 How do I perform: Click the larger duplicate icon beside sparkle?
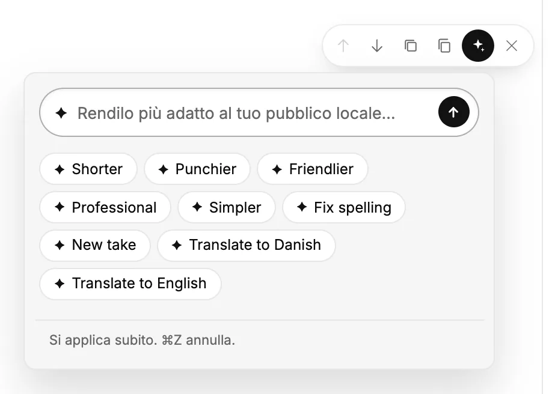(444, 46)
